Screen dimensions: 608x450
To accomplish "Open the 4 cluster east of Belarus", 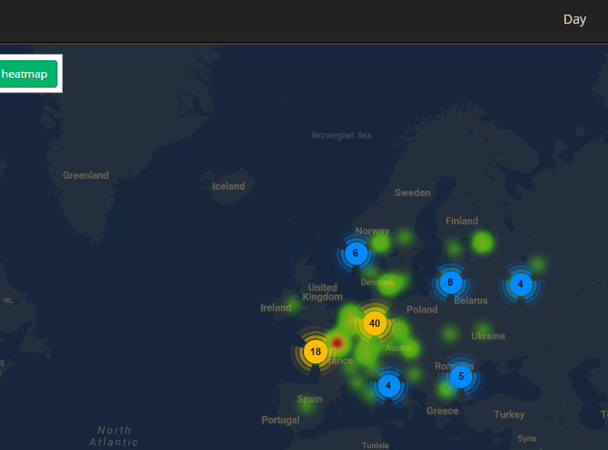I will click(520, 284).
